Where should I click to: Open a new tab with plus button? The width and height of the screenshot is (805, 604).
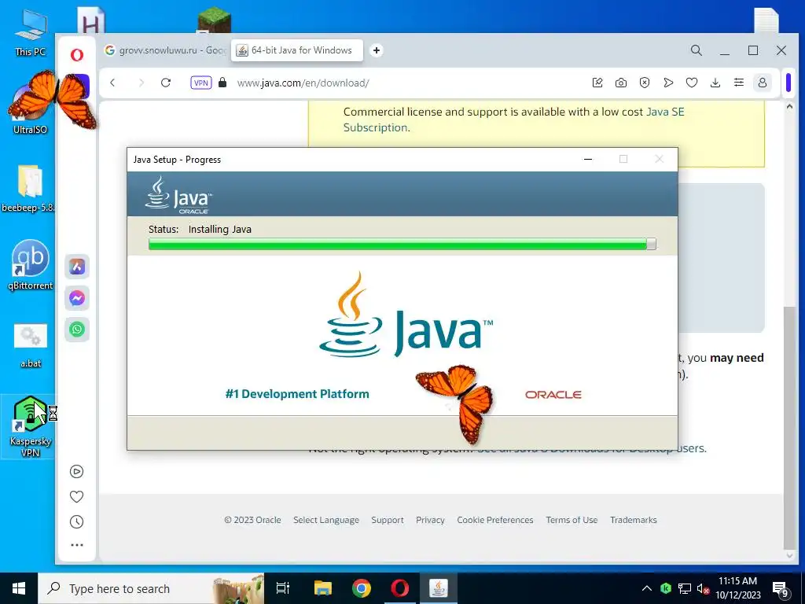tap(377, 50)
